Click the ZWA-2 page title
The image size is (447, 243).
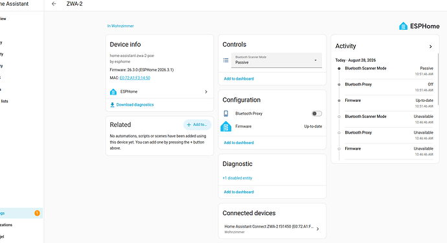[x=74, y=4]
